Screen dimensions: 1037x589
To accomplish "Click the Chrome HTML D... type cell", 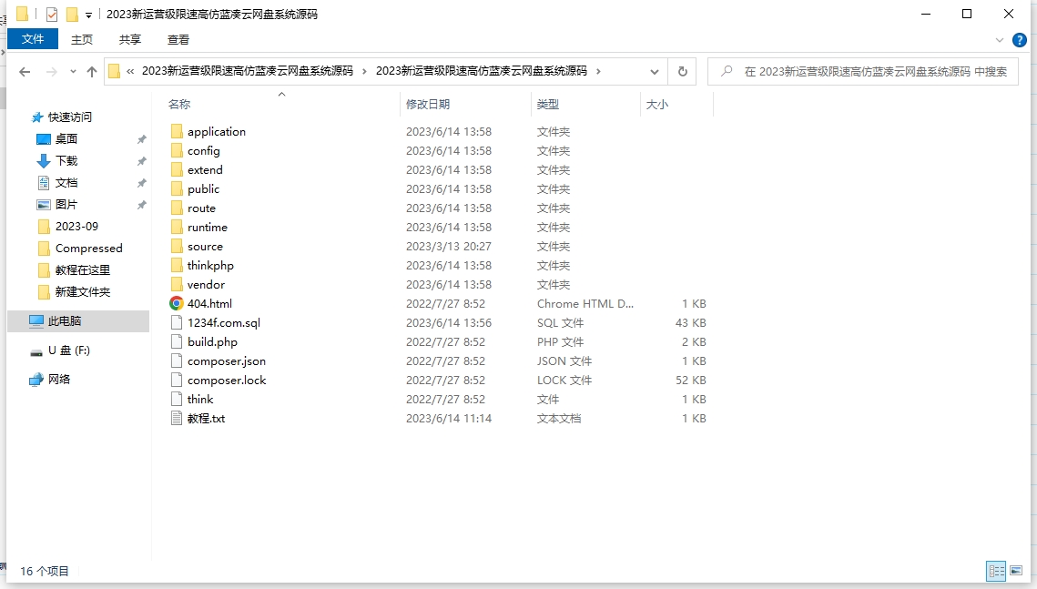I will coord(585,304).
